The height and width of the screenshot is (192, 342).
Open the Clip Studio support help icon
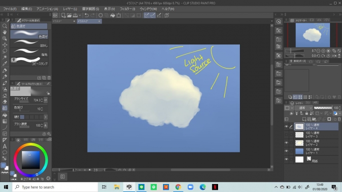point(167,15)
